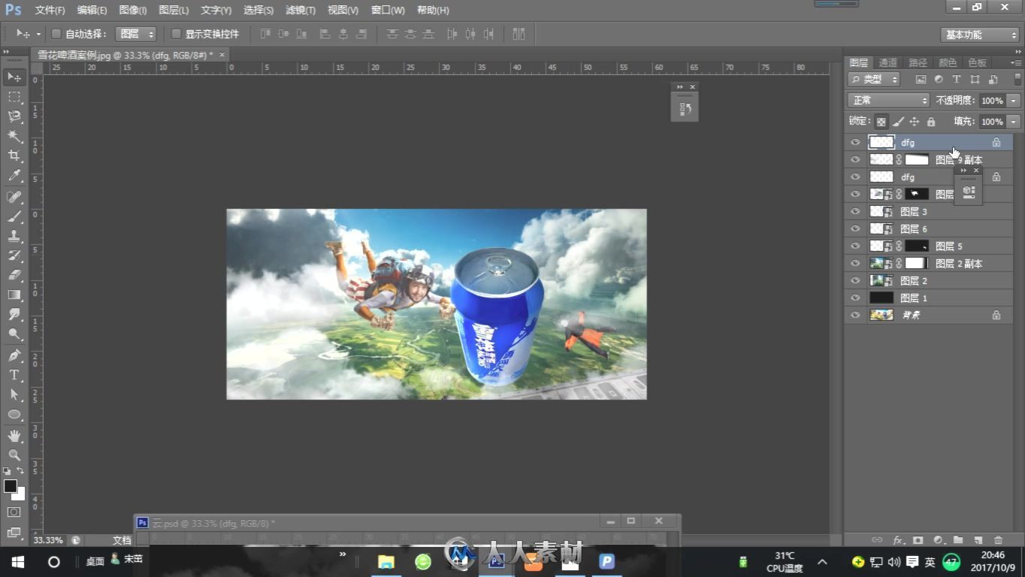The width and height of the screenshot is (1025, 577).
Task: Create a new group folder icon
Action: point(958,539)
